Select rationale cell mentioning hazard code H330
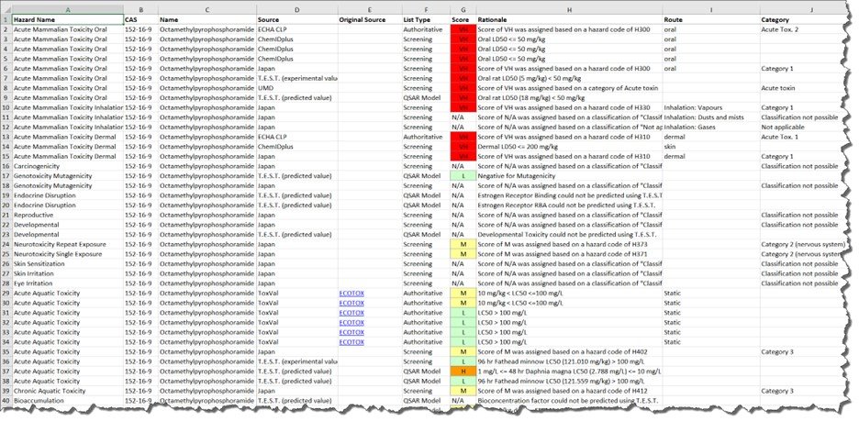Screen dimensions: 859x422 (x=569, y=108)
